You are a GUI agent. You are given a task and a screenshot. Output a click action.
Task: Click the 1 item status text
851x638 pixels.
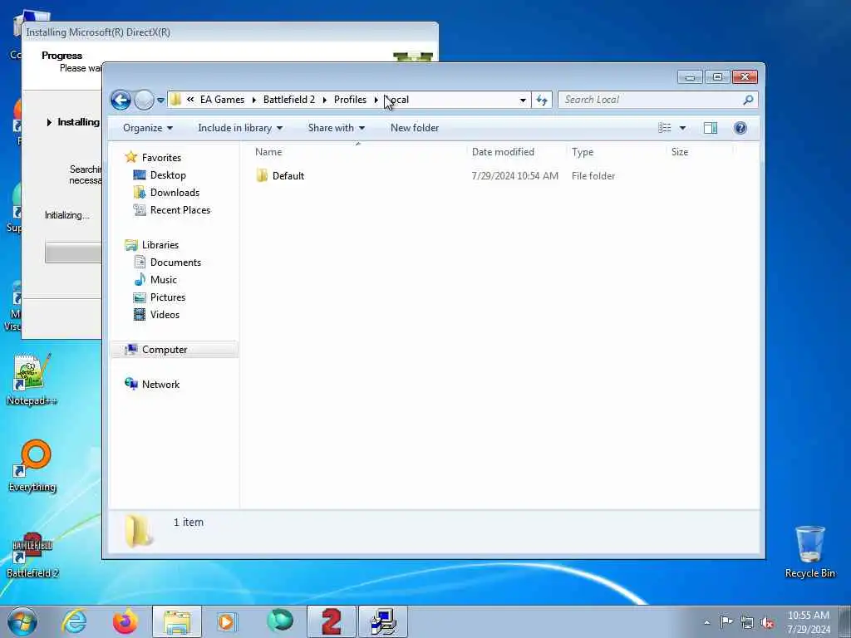(x=189, y=522)
